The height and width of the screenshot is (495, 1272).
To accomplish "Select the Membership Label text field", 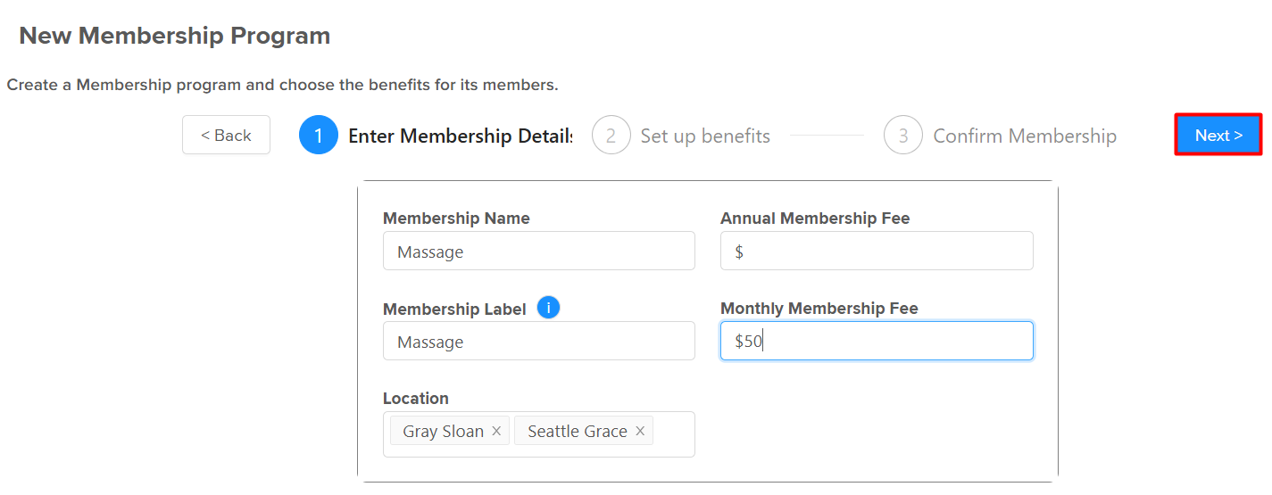I will (x=539, y=341).
